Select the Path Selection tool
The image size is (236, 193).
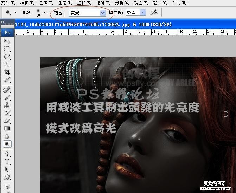point(7,169)
